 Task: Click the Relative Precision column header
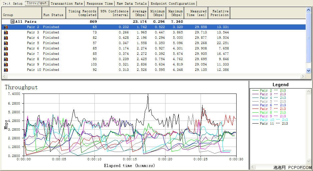(219, 13)
